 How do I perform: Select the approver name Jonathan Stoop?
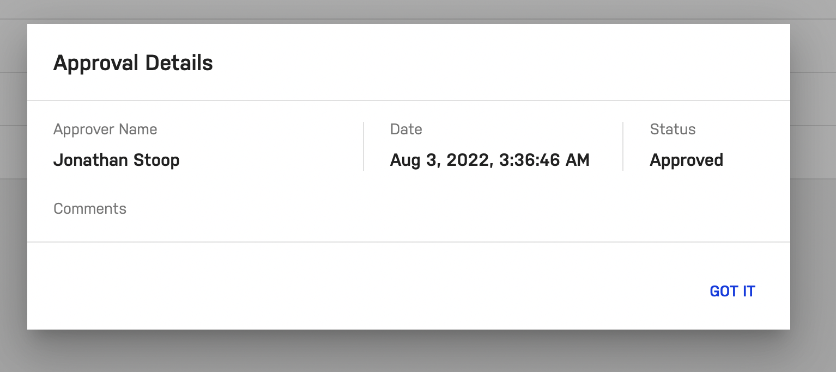pyautogui.click(x=116, y=160)
